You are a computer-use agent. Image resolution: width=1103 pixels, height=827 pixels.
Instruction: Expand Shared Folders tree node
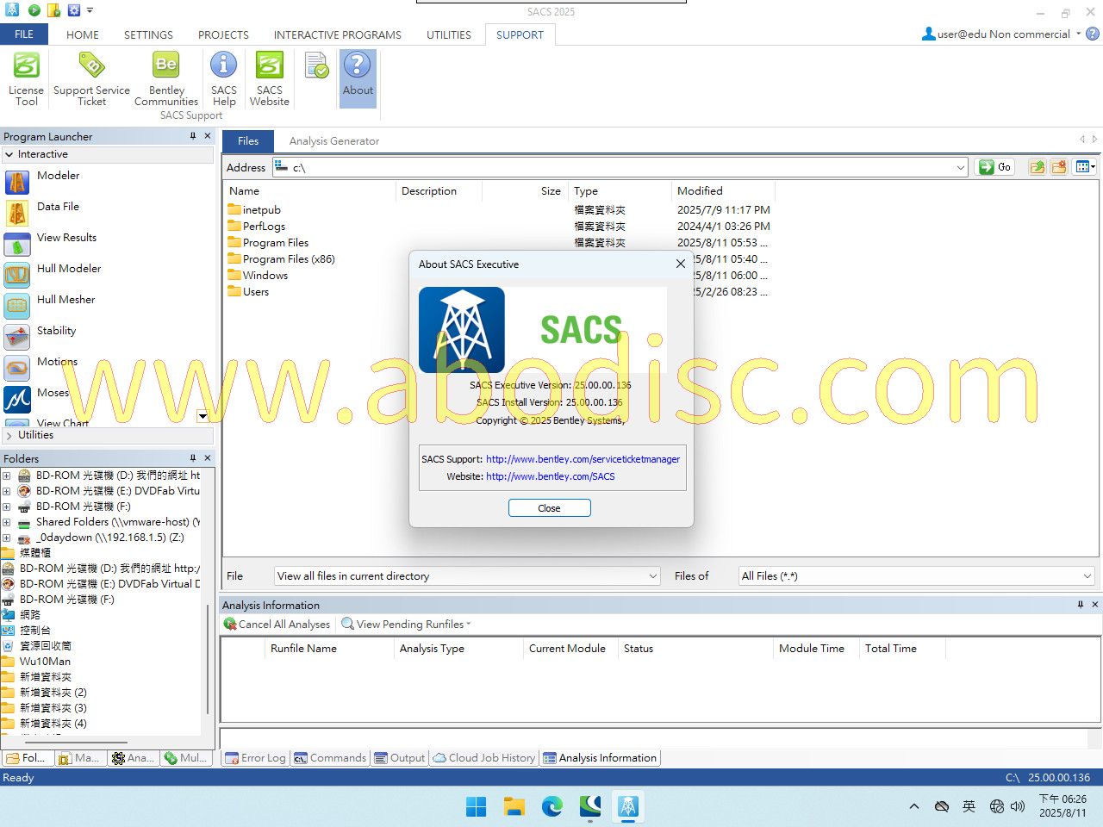(7, 522)
